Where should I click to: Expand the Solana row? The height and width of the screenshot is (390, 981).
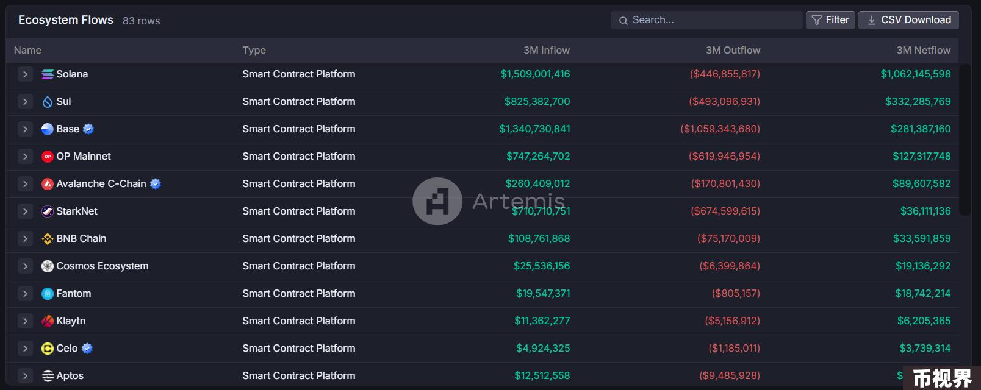point(25,74)
